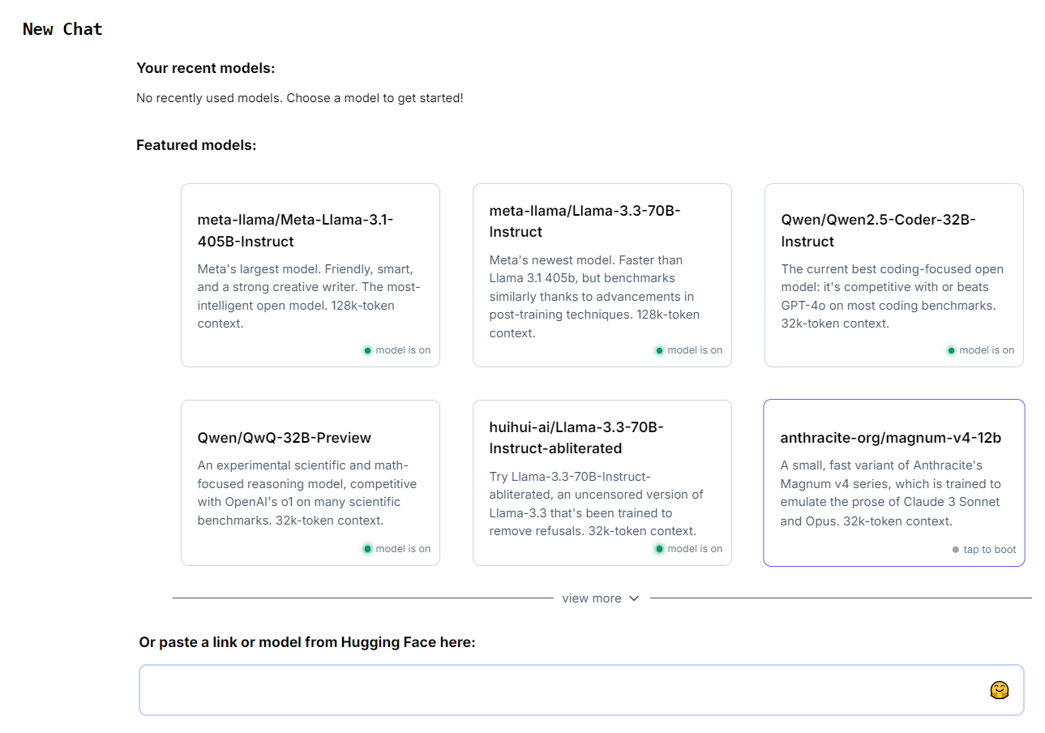Click the New Chat heading
Viewport: 1045px width, 733px height.
[x=62, y=29]
